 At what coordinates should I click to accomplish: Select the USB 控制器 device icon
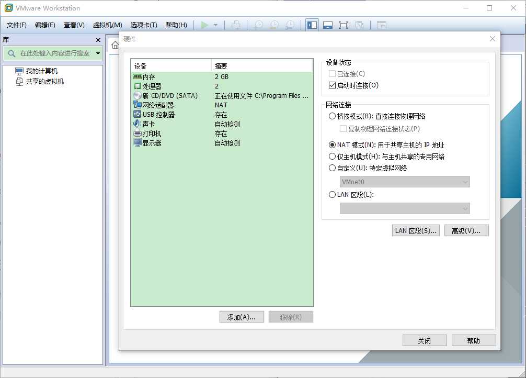(x=137, y=114)
